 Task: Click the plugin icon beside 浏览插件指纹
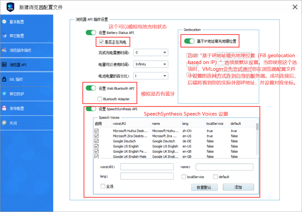[x=5, y=50]
